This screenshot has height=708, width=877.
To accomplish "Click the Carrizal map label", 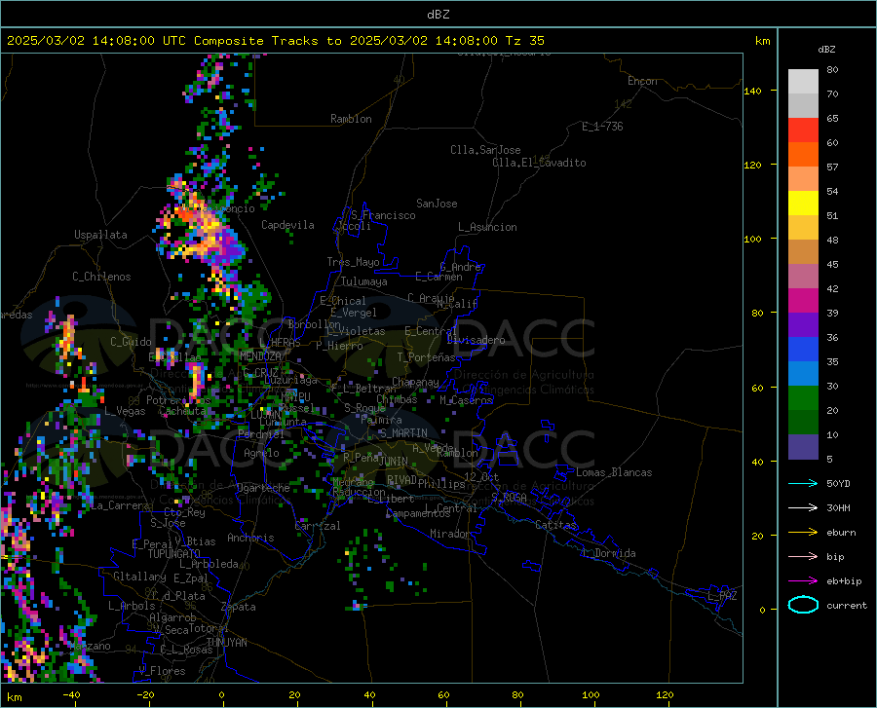I will [x=317, y=526].
